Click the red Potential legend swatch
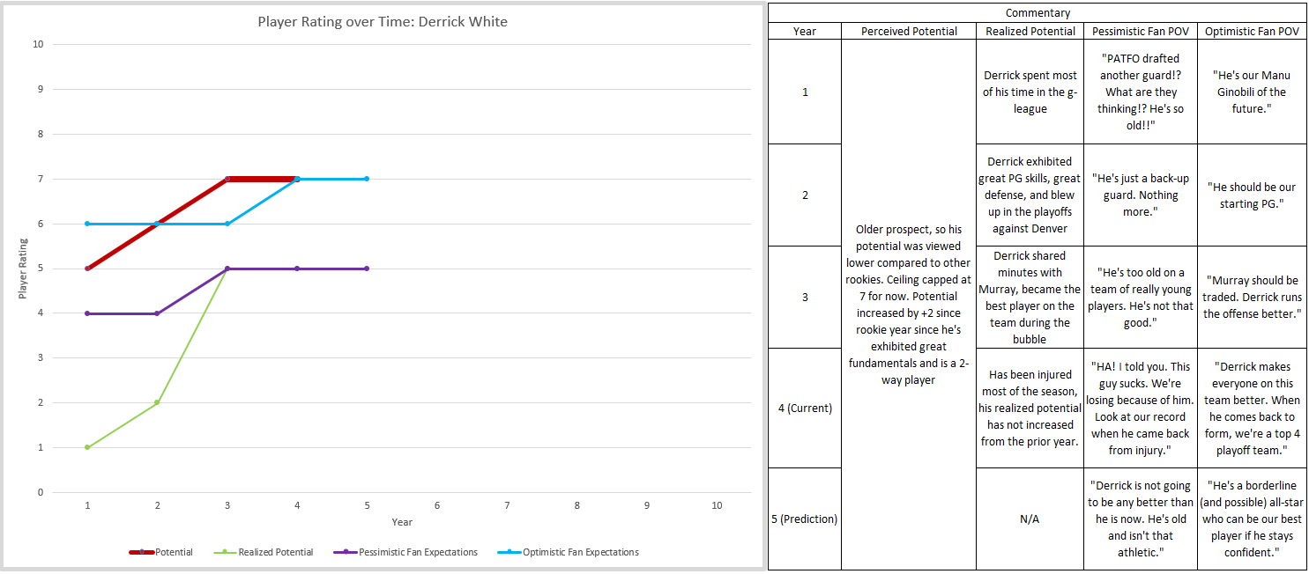The image size is (1309, 574). 141,552
